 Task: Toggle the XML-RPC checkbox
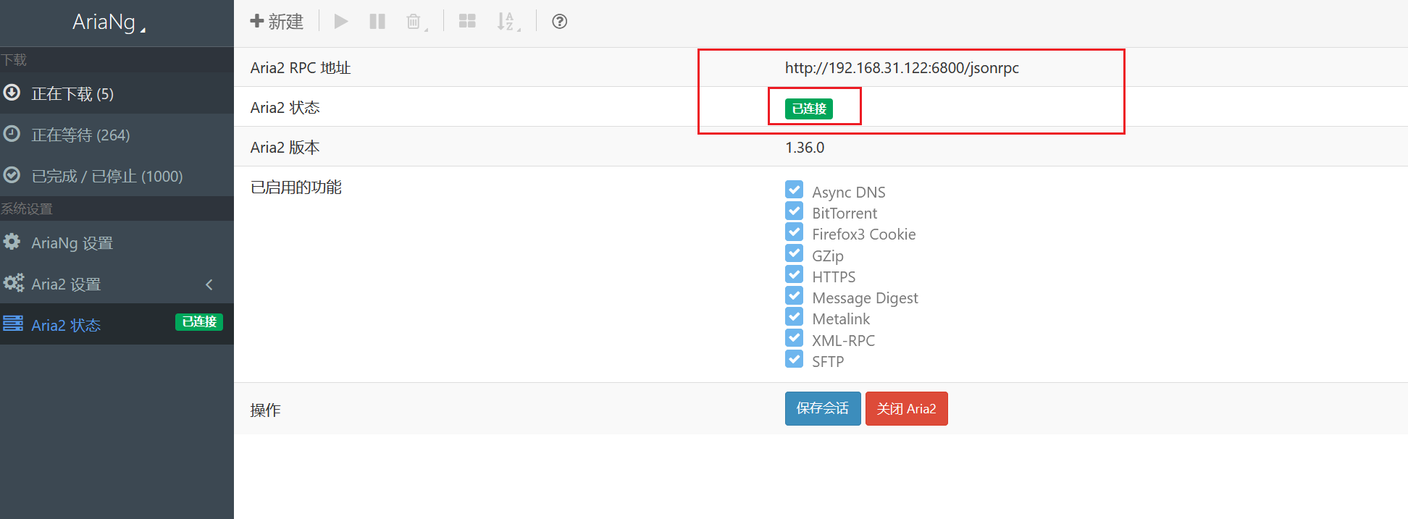(794, 338)
